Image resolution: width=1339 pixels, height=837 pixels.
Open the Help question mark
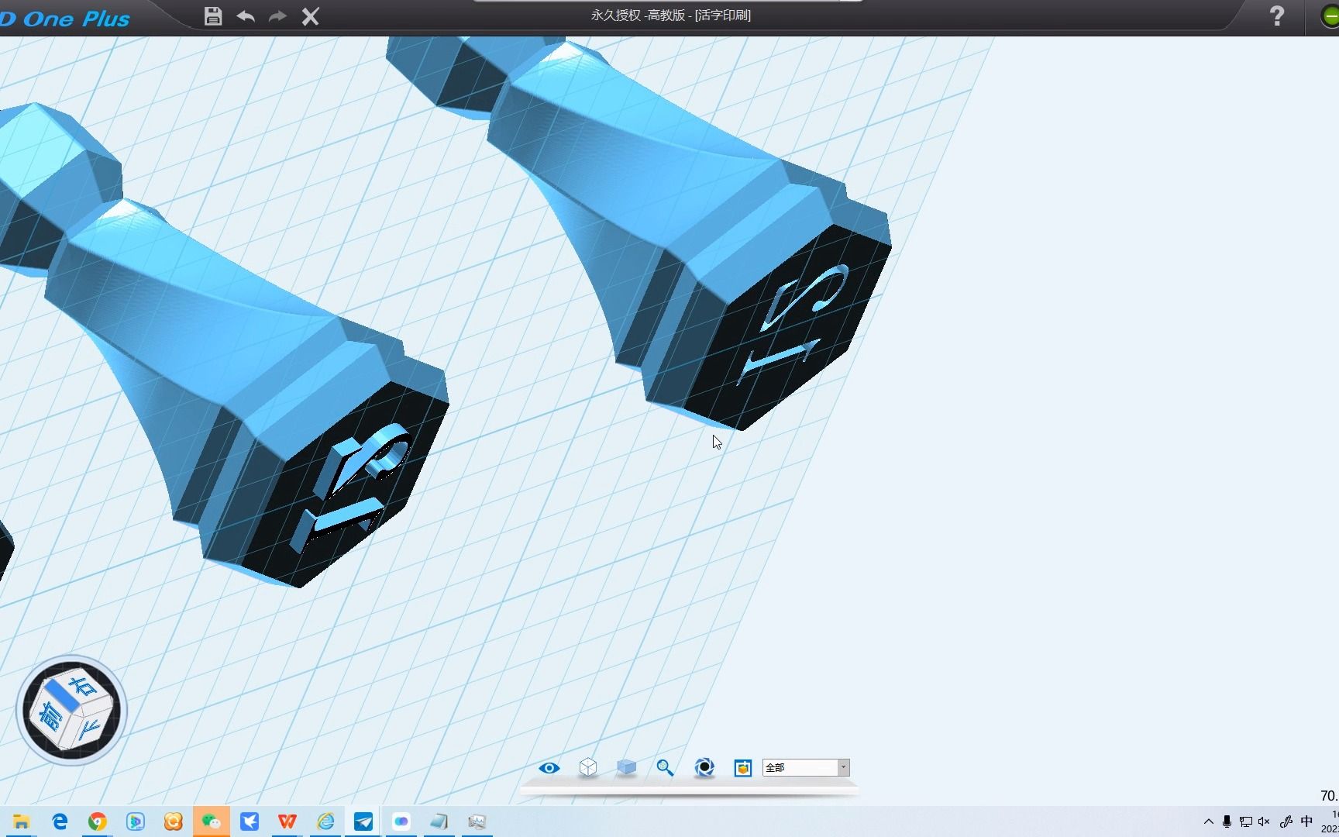click(x=1277, y=16)
